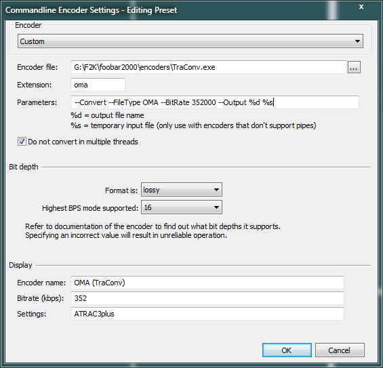This screenshot has width=383, height=368.
Task: Click the arrow on the Encoder combo box
Action: coord(357,41)
